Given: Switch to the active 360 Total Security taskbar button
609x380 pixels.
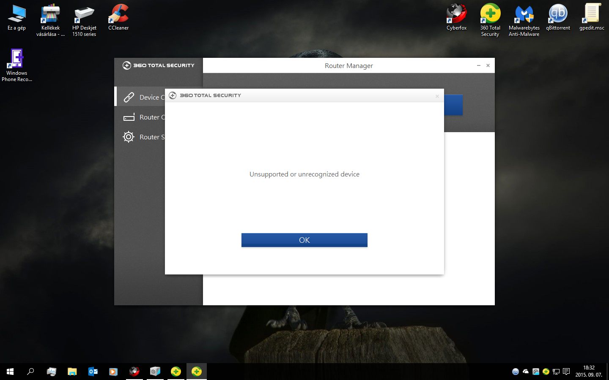Looking at the screenshot, I should pyautogui.click(x=197, y=372).
